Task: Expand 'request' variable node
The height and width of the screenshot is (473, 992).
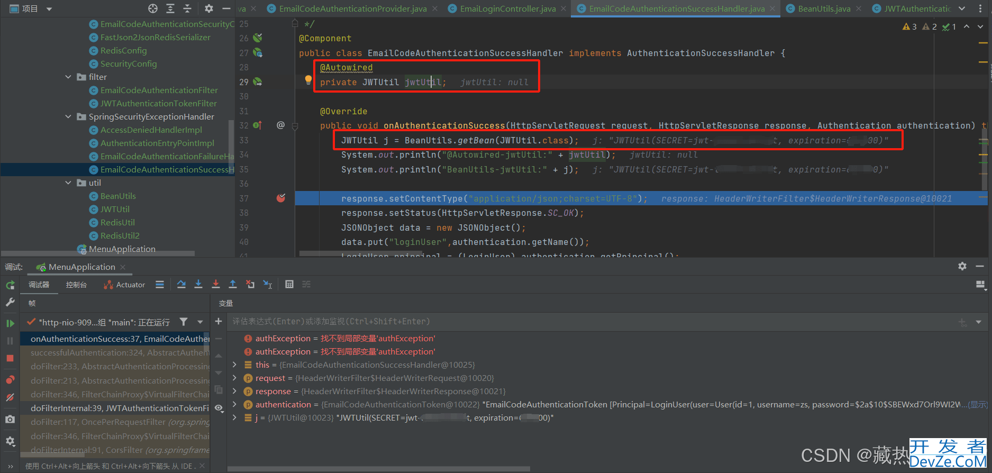Action: [x=235, y=378]
